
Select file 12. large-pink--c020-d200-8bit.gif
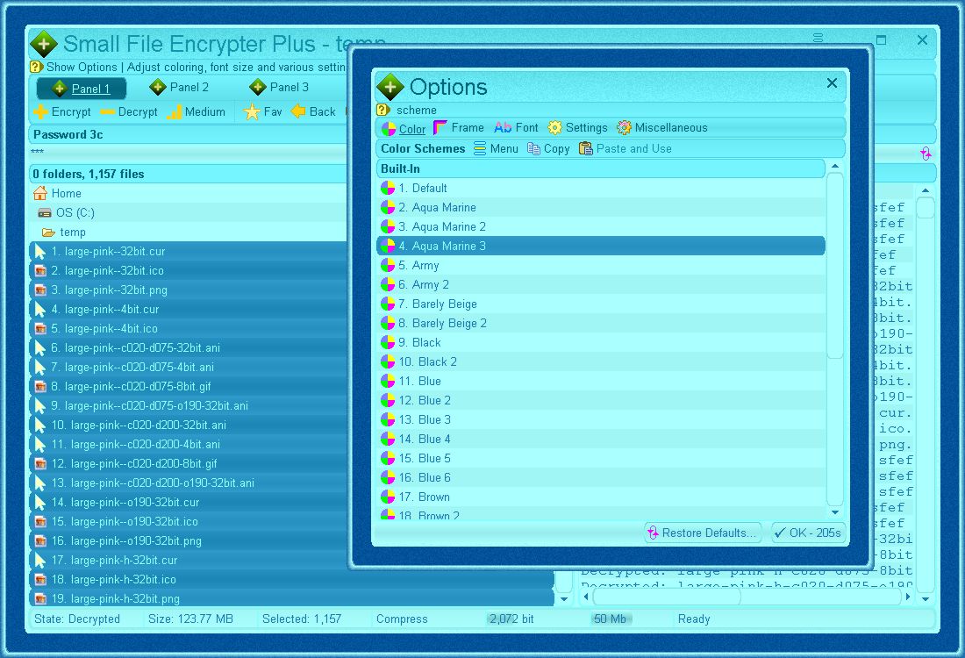tap(189, 463)
